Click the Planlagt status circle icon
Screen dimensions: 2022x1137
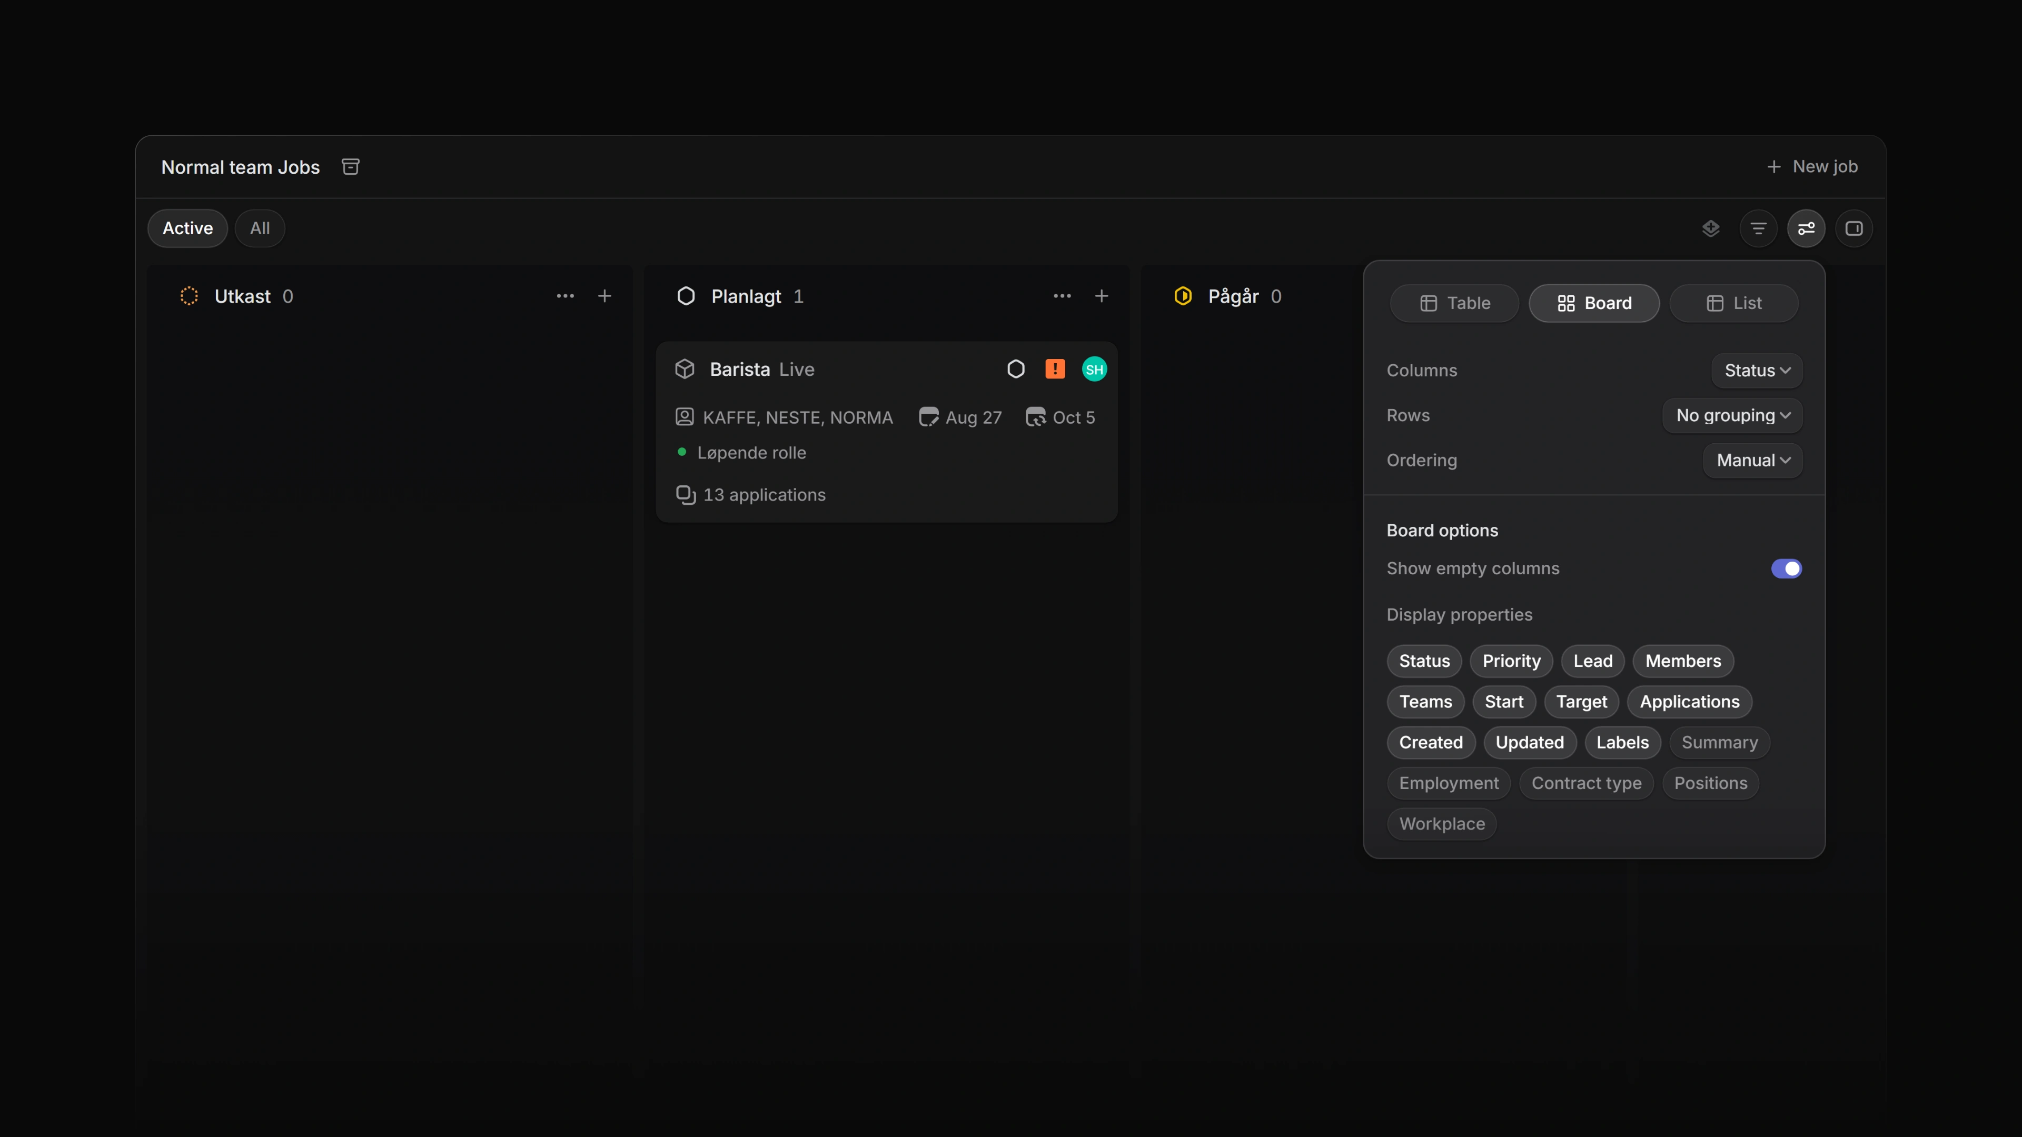coord(686,296)
